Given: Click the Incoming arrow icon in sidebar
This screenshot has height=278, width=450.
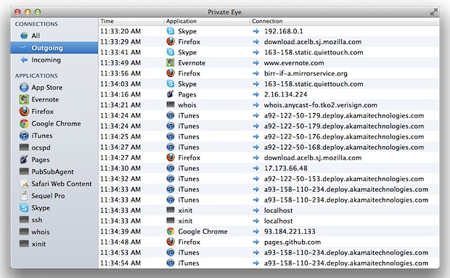Looking at the screenshot, I should pos(24,60).
